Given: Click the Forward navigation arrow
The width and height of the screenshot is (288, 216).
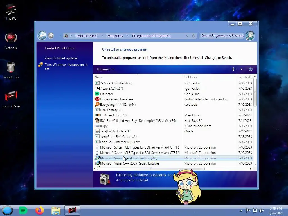Looking at the screenshot, I should 51,36.
